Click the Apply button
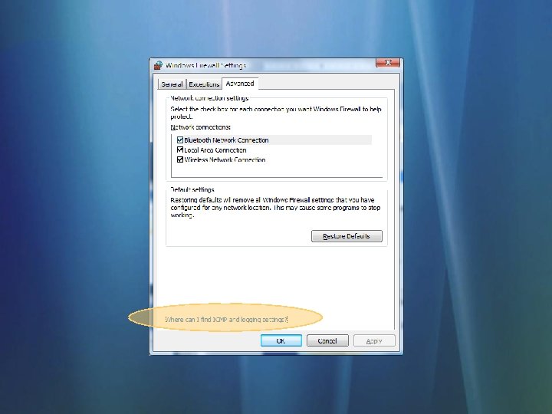The height and width of the screenshot is (414, 552). pos(374,340)
